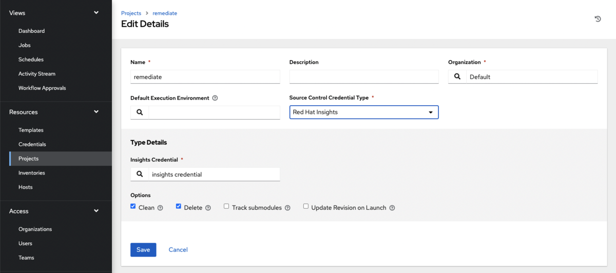
Task: Click the remediate breadcrumb link
Action: 165,13
